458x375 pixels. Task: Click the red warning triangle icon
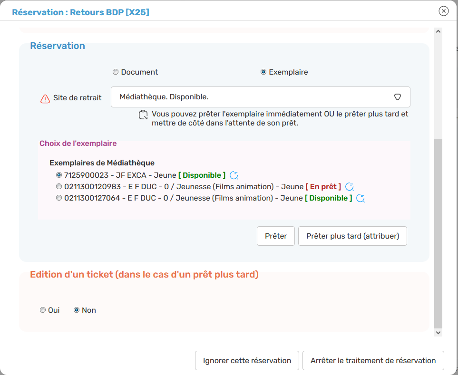pyautogui.click(x=45, y=99)
